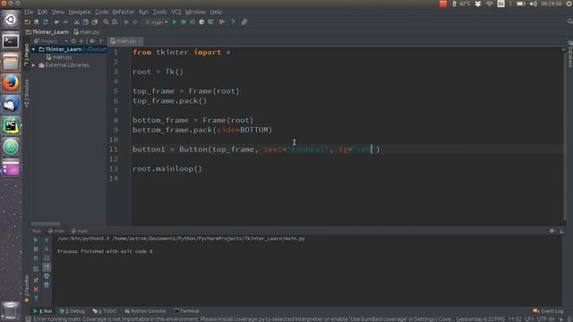Open the Debug tool window tab
Viewport: 573px width, 322px height.
[73, 311]
